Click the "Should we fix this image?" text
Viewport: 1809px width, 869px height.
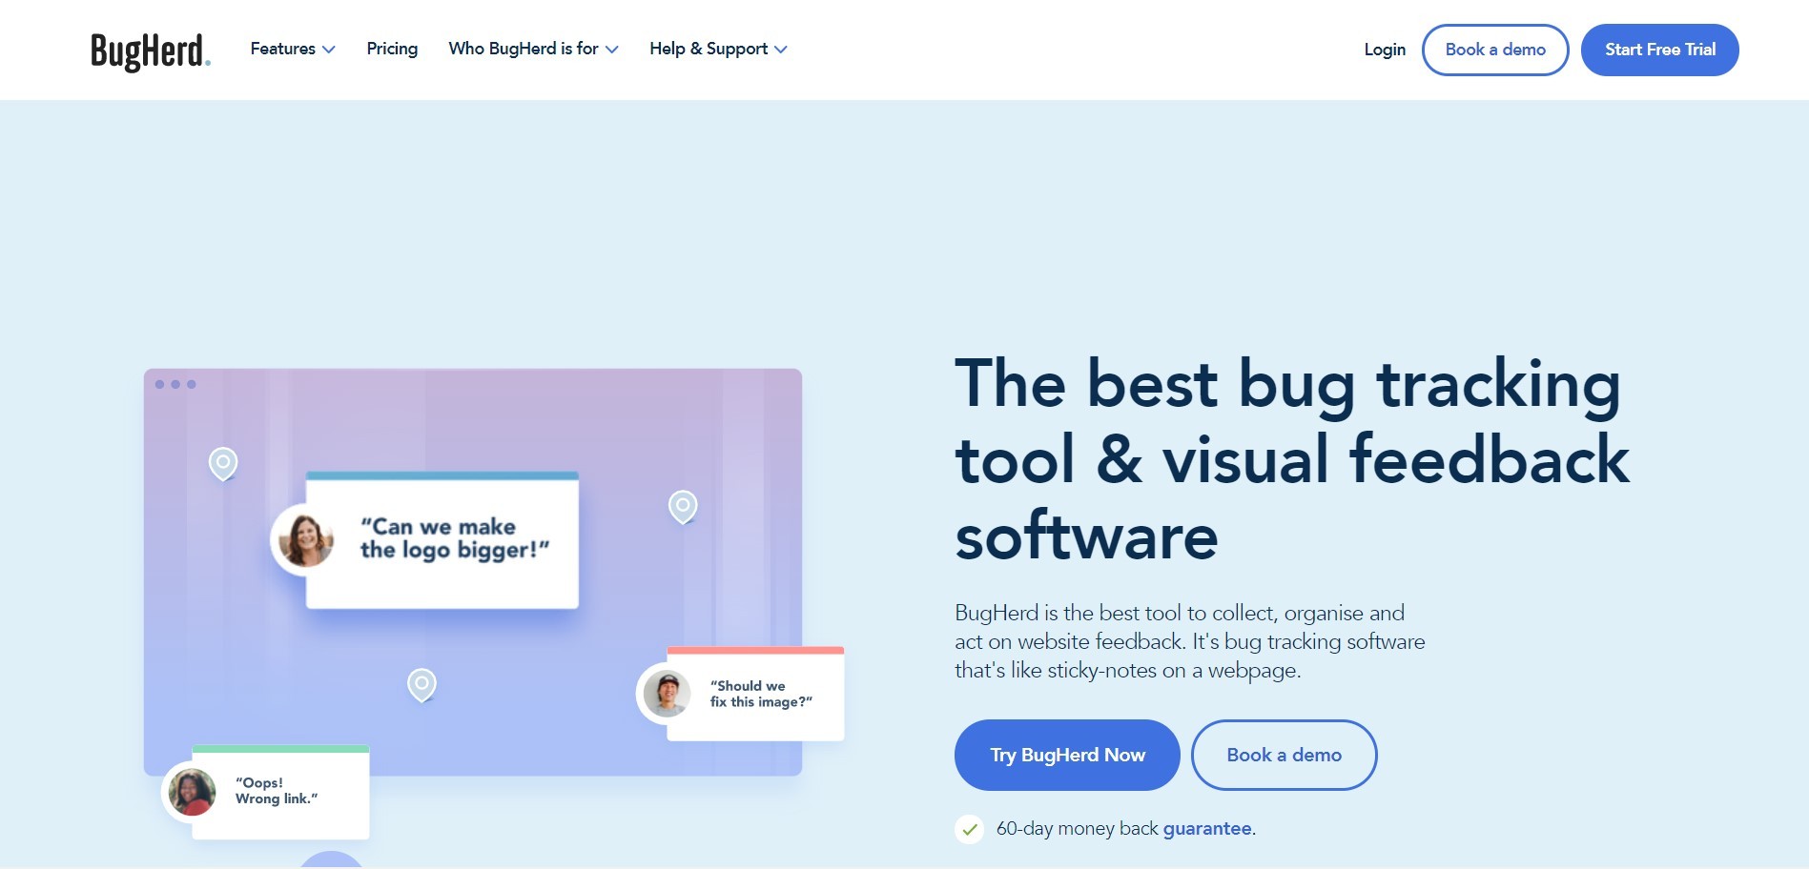coord(761,694)
